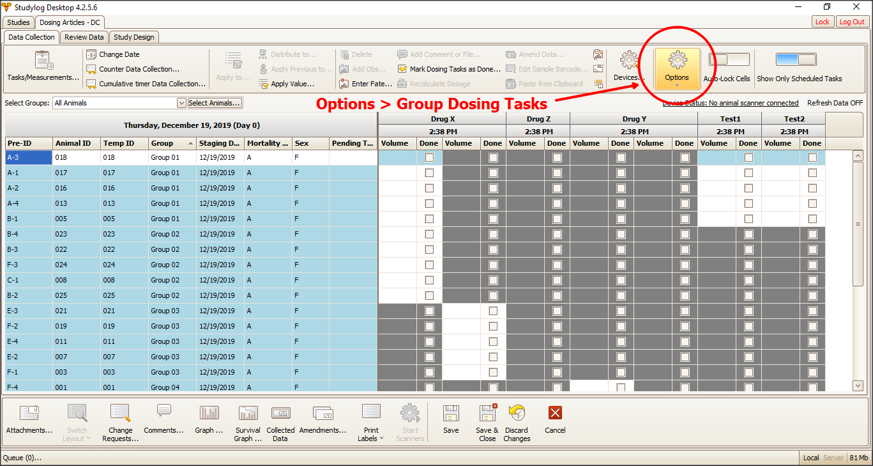Open the Graph ... view
Screen dimensions: 873x466
tap(209, 420)
